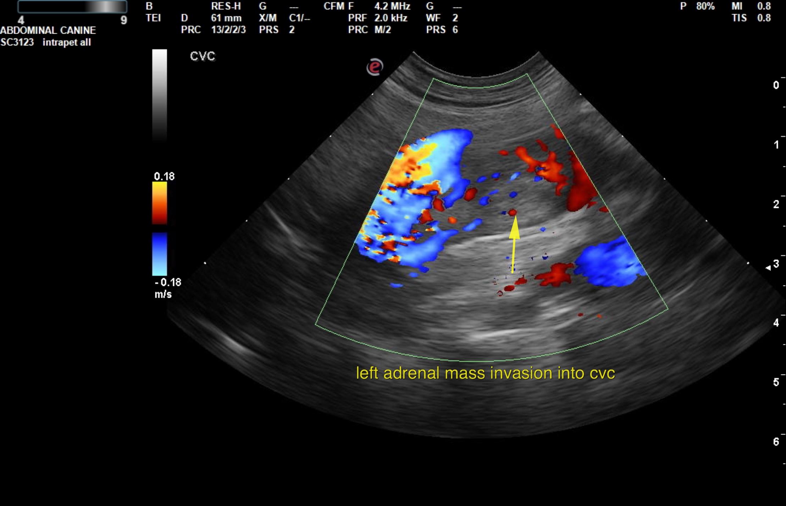Image resolution: width=786 pixels, height=506 pixels.
Task: Click the 4.2 MHz frequency display
Action: pyautogui.click(x=392, y=6)
